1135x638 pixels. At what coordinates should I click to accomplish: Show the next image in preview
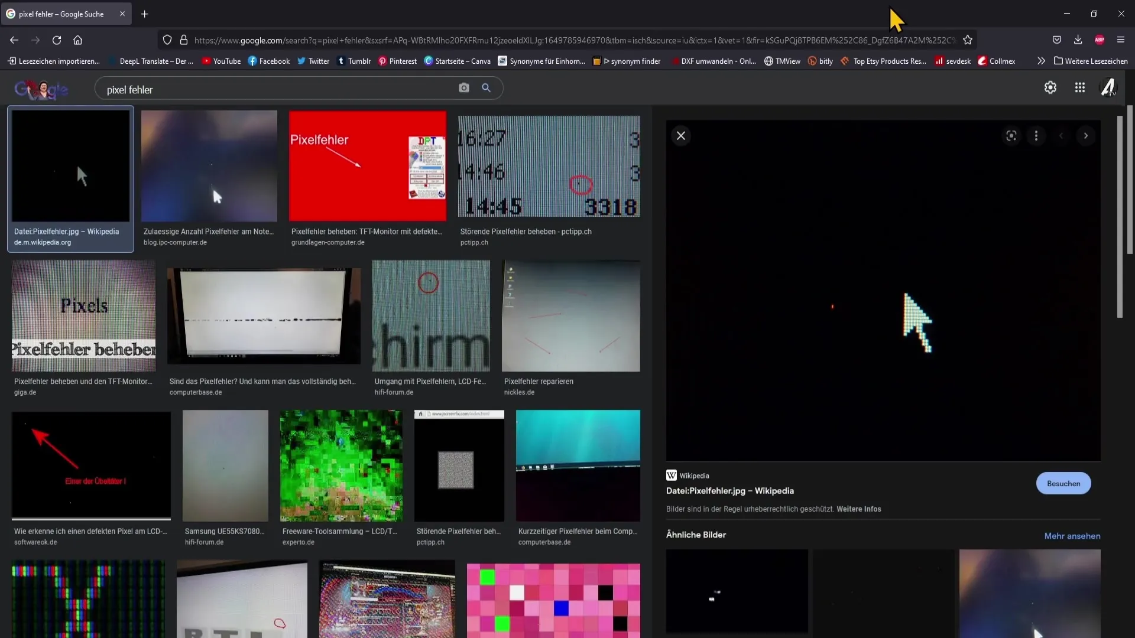pos(1086,136)
